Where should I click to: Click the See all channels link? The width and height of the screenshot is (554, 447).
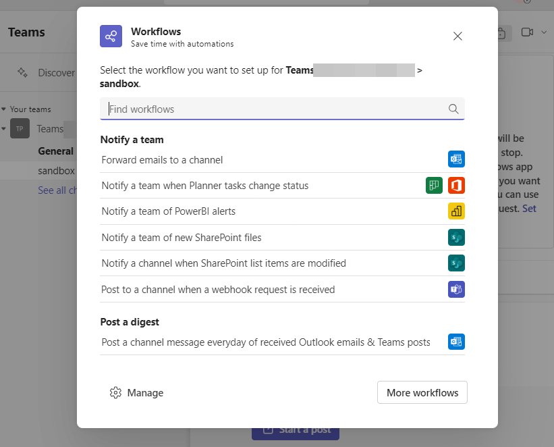point(57,190)
